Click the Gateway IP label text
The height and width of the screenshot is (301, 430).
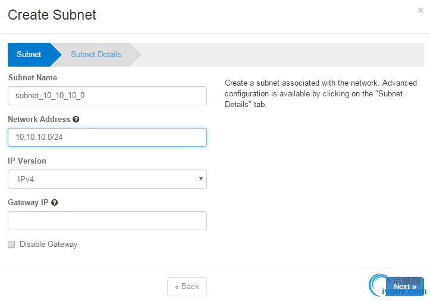pyautogui.click(x=28, y=203)
